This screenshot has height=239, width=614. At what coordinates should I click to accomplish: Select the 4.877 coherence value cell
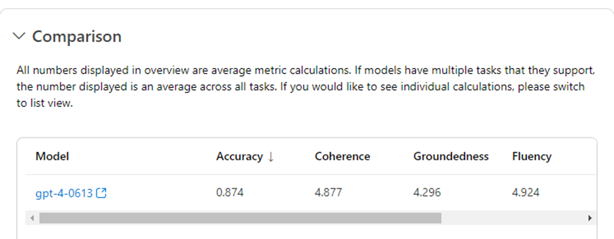point(328,192)
